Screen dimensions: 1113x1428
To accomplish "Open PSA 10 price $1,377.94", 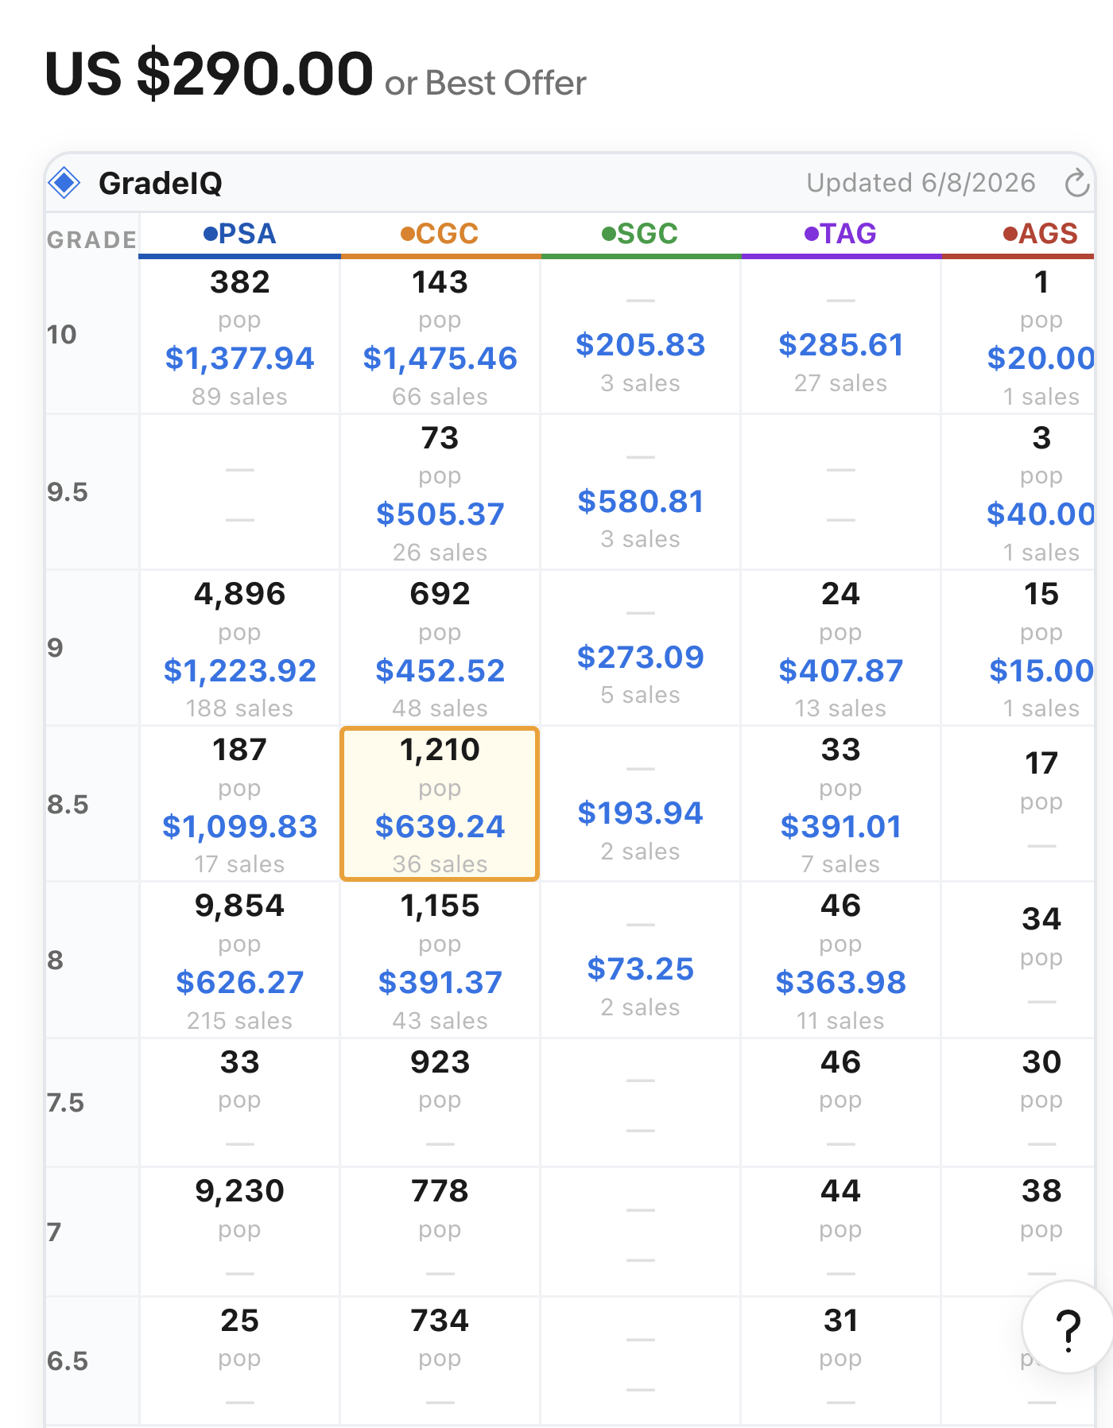I will 239,359.
